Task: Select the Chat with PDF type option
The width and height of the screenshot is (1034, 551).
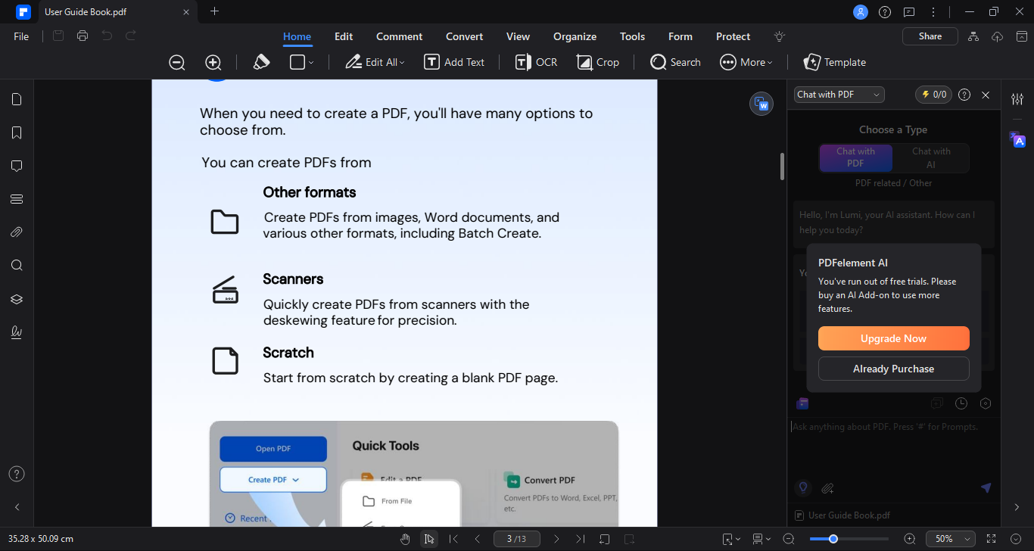Action: pyautogui.click(x=855, y=158)
